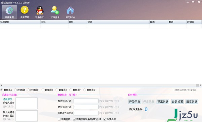Click the 清空数据 button

pos(192,102)
